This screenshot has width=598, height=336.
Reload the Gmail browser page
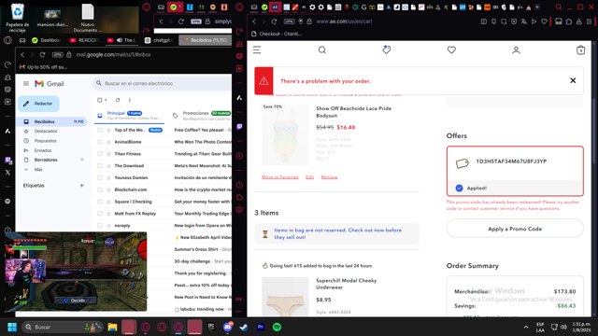click(42, 55)
